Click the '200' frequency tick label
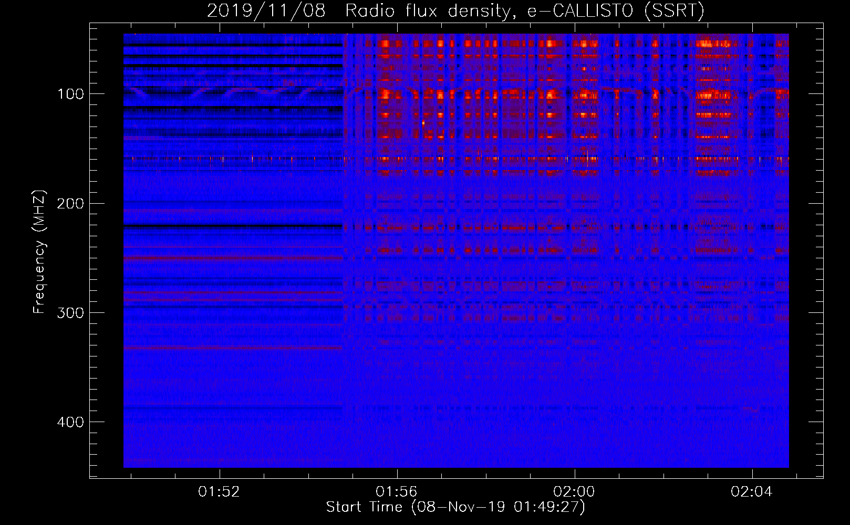Screen dimensions: 850x525 click(x=70, y=204)
